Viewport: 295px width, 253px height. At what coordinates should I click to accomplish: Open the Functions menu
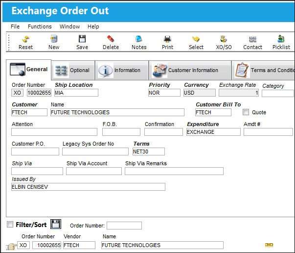[x=40, y=26]
